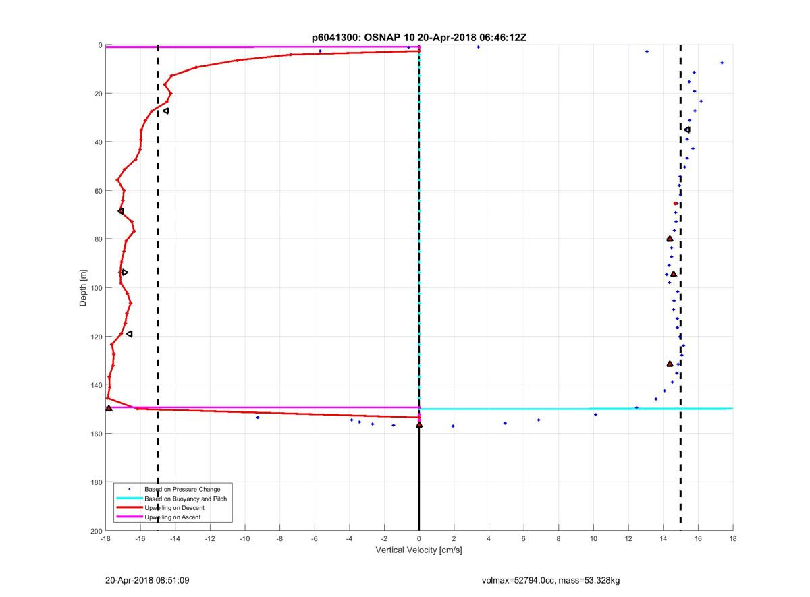This screenshot has width=810, height=597.
Task: Click the depth-axis tick label '0' at top
Action: click(100, 45)
